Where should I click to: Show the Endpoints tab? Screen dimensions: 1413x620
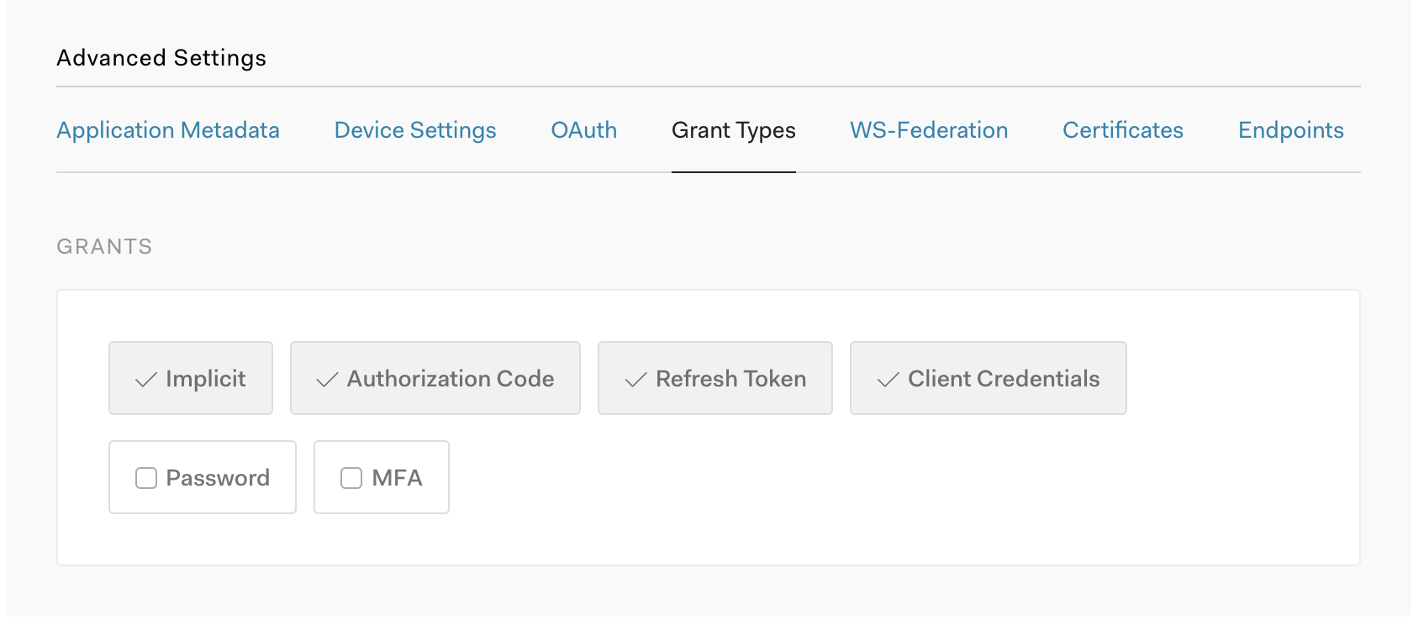[1290, 130]
